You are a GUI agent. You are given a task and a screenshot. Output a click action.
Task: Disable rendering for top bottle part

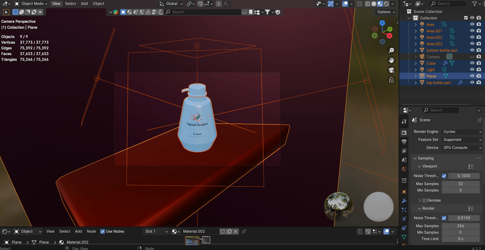point(479,83)
